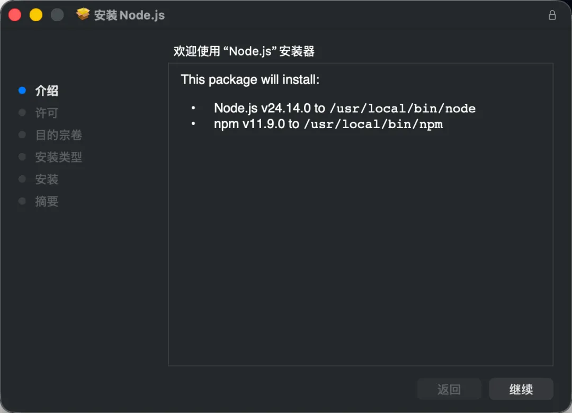Image resolution: width=572 pixels, height=413 pixels.
Task: Select the 目的宗卷 step in the sidebar
Action: point(58,135)
